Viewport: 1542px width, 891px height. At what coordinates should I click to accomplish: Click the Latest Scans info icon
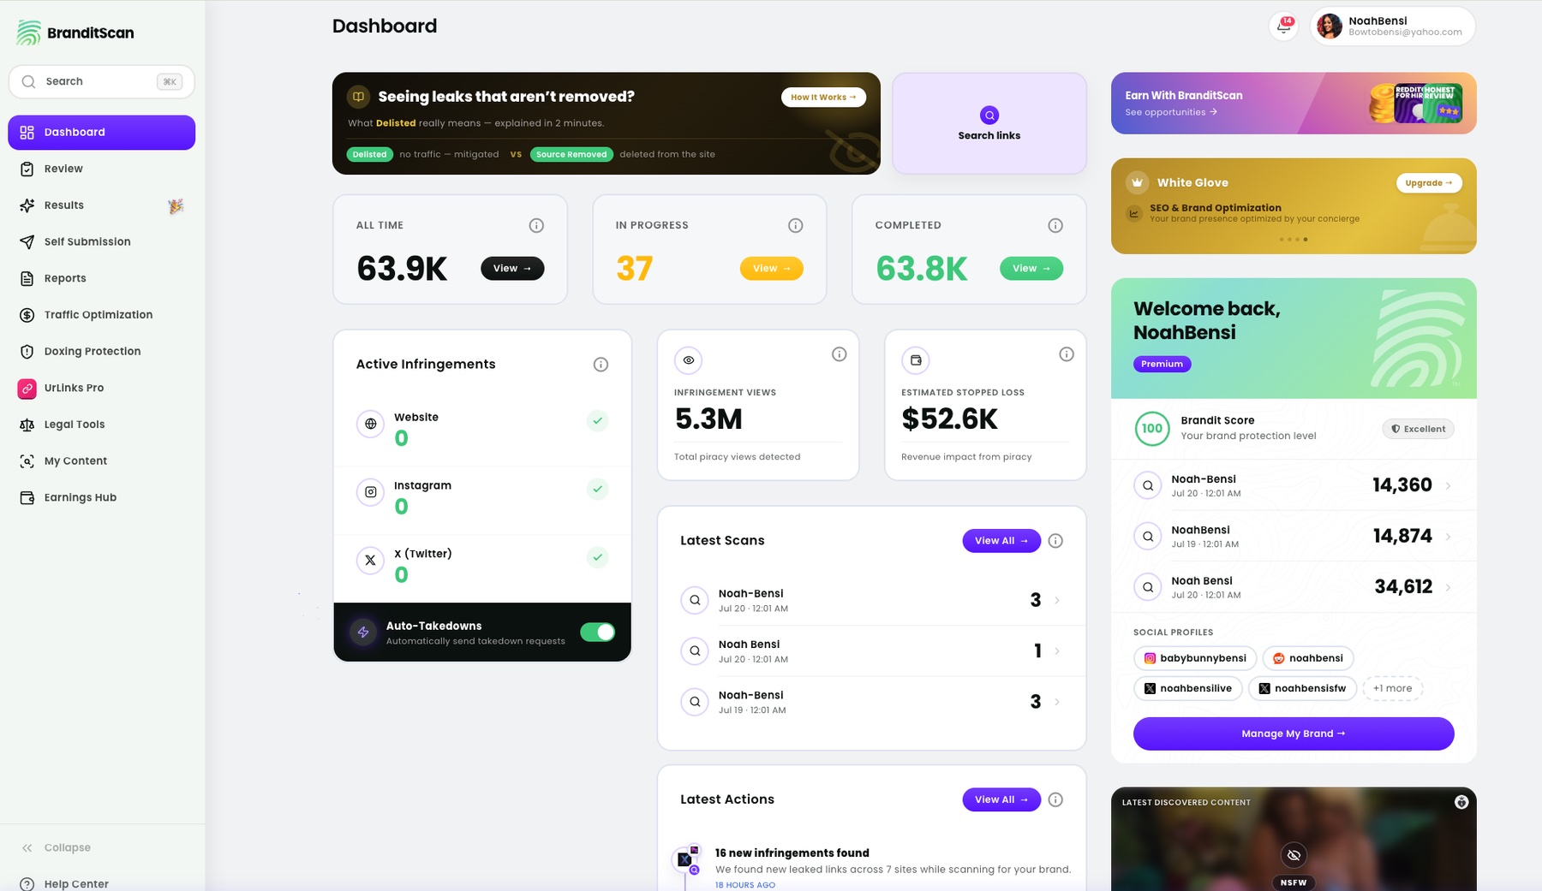click(x=1055, y=541)
